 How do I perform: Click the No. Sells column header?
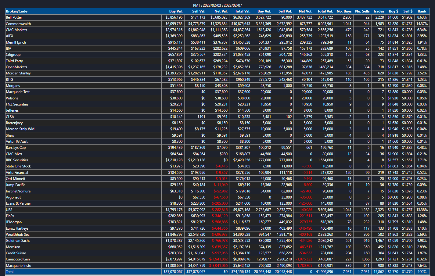tap(362, 11)
